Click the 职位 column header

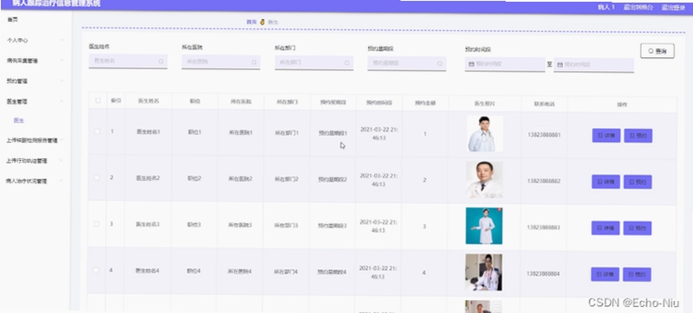coord(195,101)
